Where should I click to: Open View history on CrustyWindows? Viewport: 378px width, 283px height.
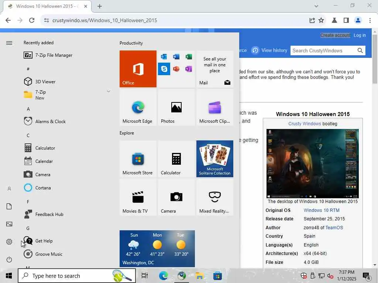pyautogui.click(x=269, y=50)
